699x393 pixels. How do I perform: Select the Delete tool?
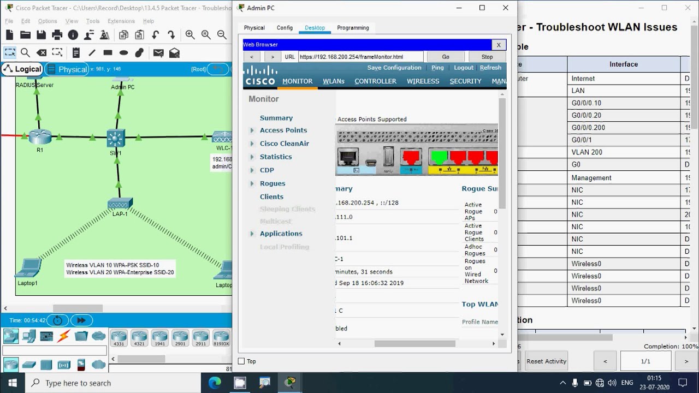tap(41, 52)
